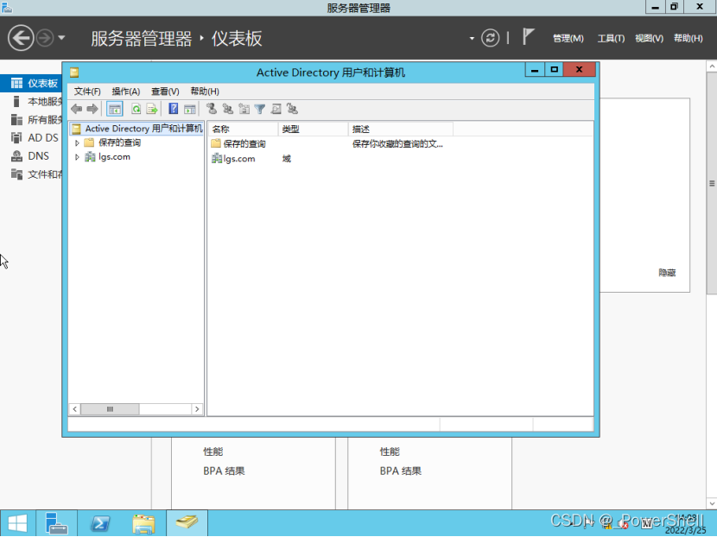Open Start button on taskbar
This screenshot has width=717, height=537.
18,523
